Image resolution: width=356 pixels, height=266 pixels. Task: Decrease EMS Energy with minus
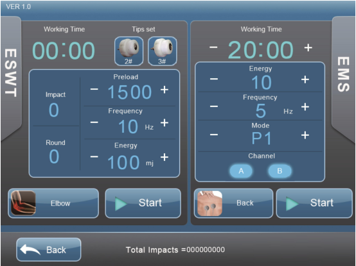point(214,79)
